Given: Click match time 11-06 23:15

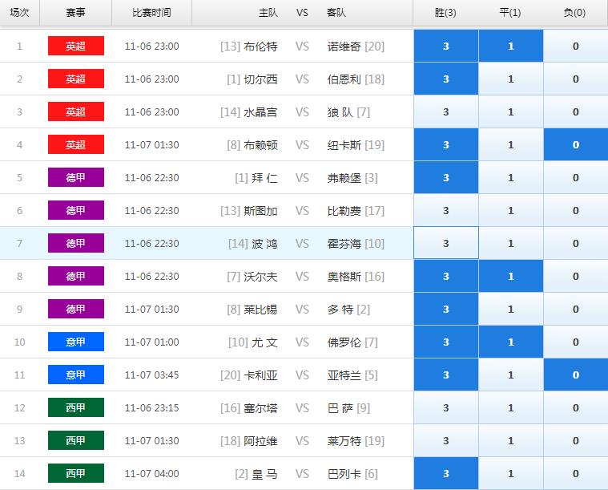Looking at the screenshot, I should click(151, 408).
